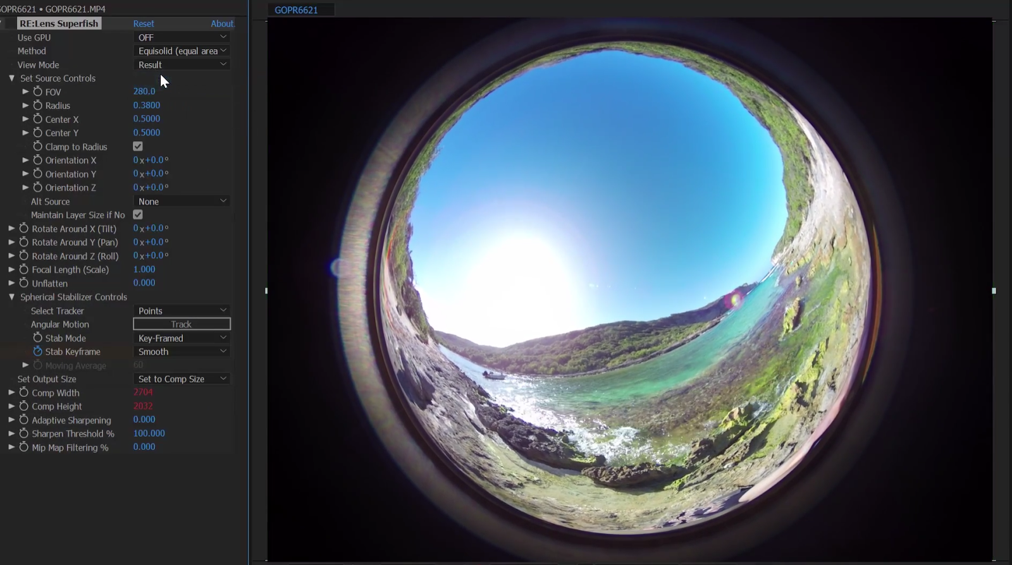Open the Set Output Size dropdown
The height and width of the screenshot is (565, 1012).
tap(182, 379)
